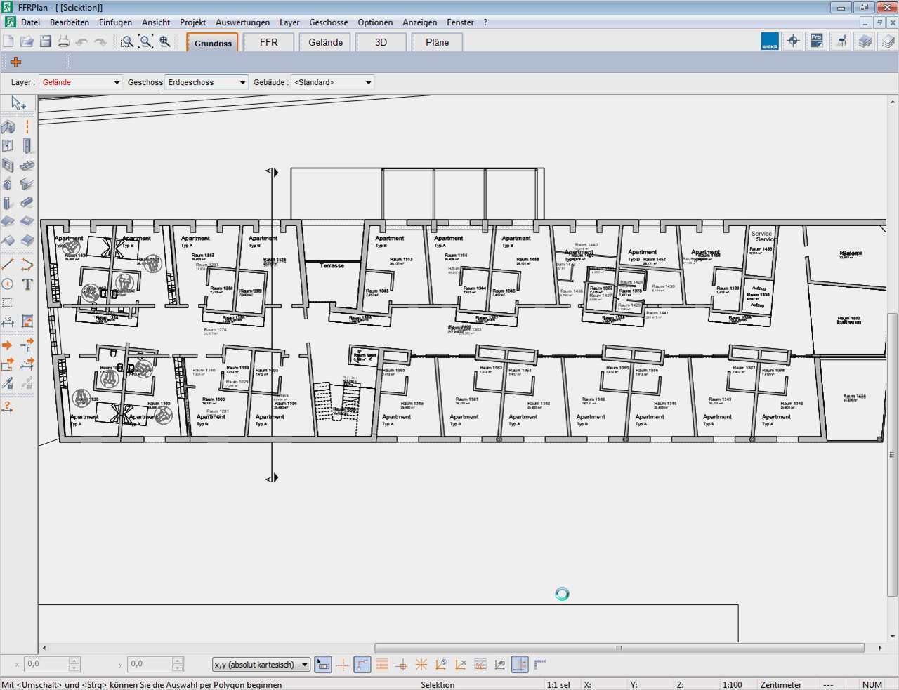This screenshot has height=690, width=899.
Task: Click the Terrasse label in the floor plan
Action: (332, 265)
